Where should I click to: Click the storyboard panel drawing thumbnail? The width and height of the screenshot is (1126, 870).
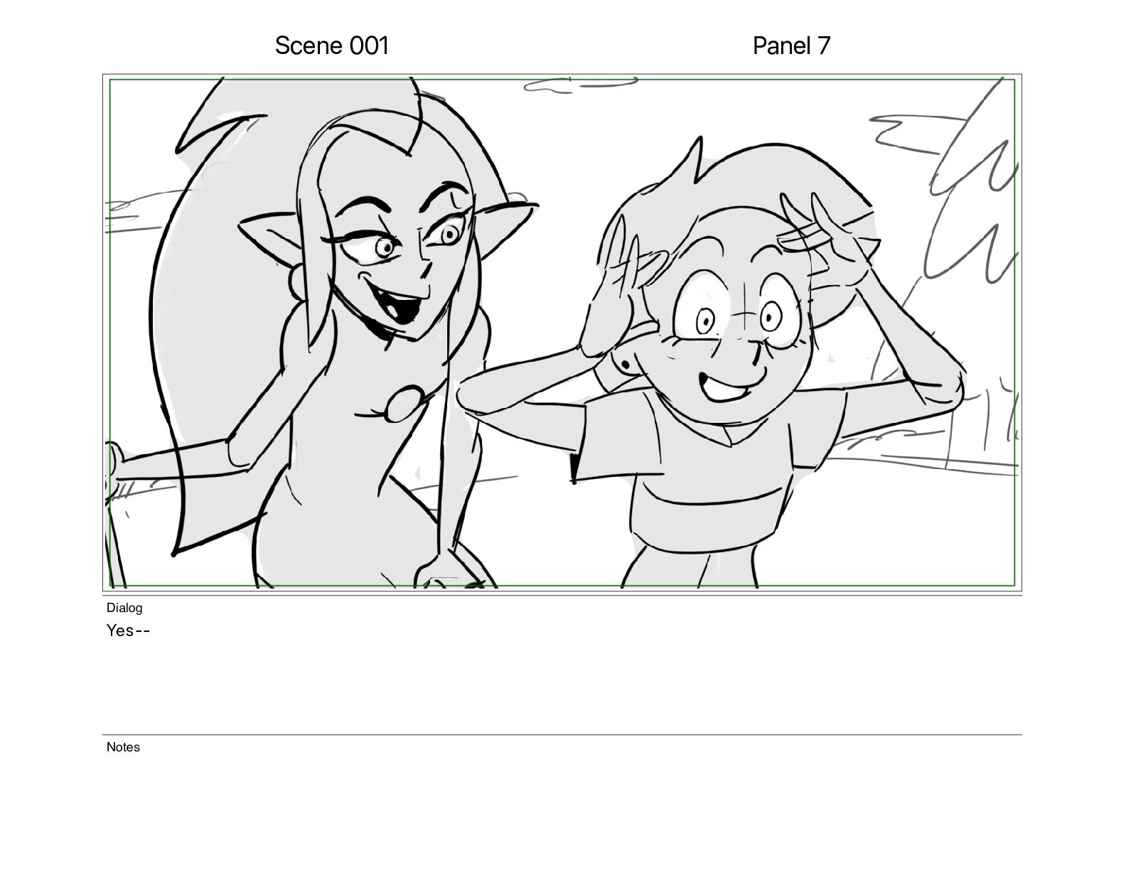click(562, 333)
